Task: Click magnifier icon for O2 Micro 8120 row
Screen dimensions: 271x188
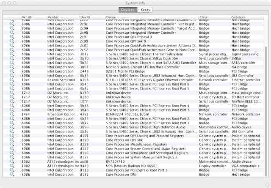Action: 12,97
